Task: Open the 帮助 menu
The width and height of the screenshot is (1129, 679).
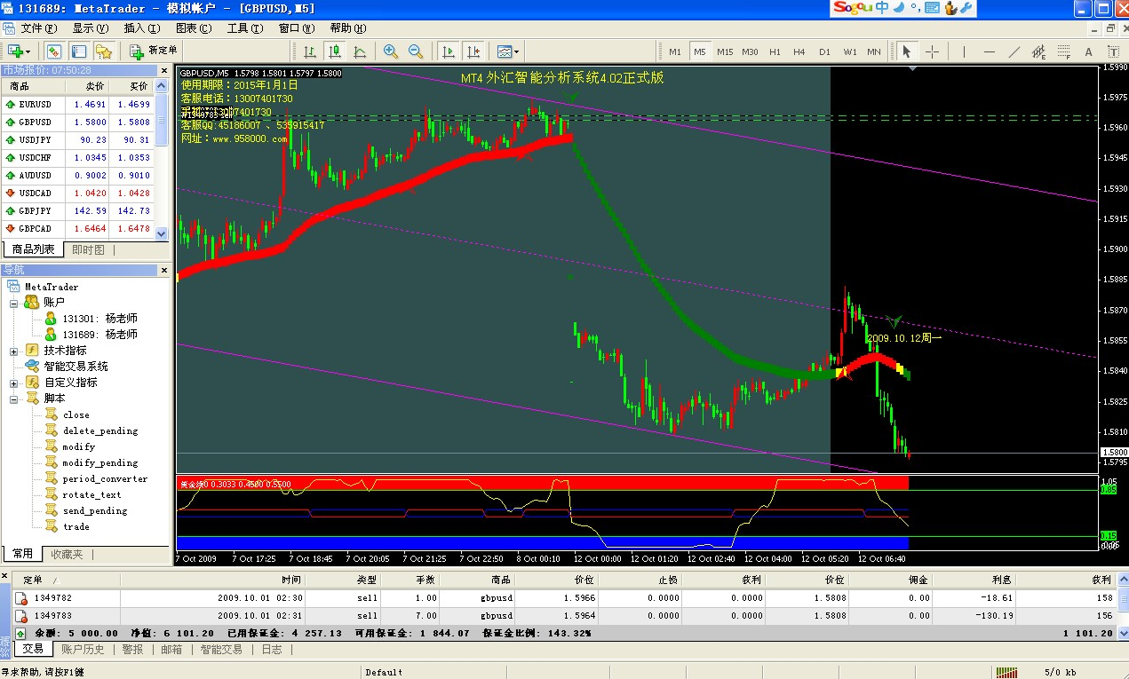Action: pos(347,28)
